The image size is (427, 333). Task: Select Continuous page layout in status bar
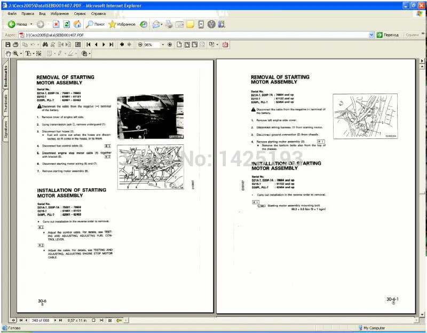pos(101,321)
